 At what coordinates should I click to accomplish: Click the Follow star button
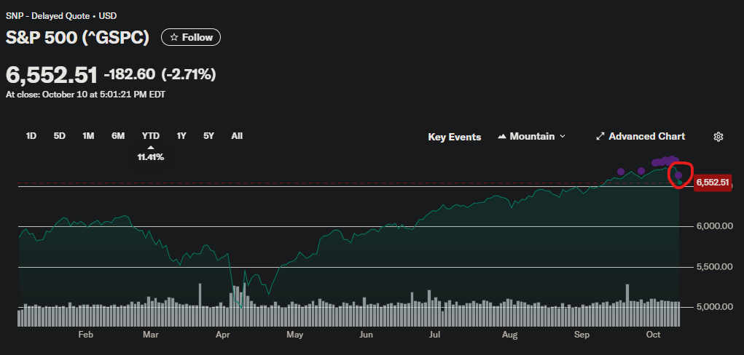coord(191,37)
